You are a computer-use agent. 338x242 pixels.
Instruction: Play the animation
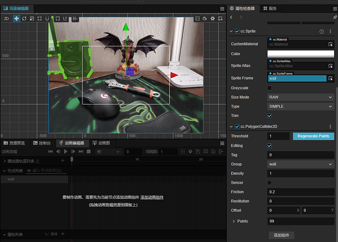pos(66,151)
